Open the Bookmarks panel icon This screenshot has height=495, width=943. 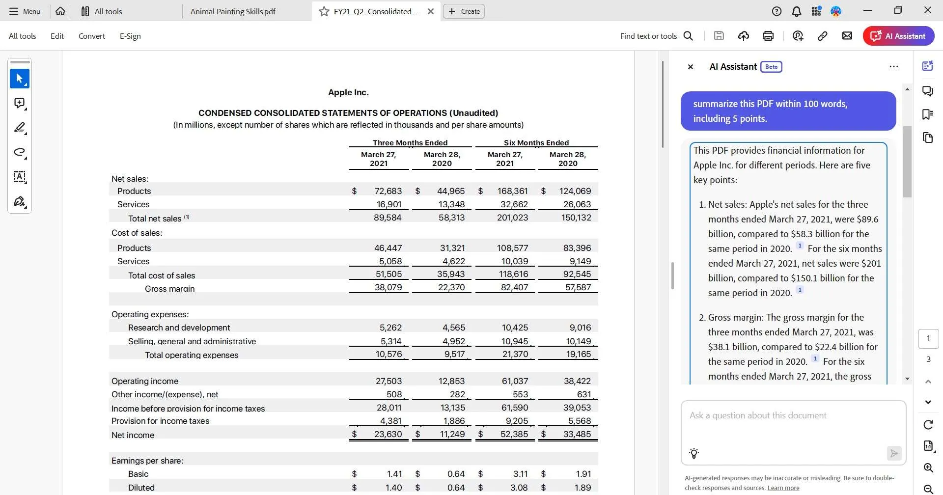(928, 114)
